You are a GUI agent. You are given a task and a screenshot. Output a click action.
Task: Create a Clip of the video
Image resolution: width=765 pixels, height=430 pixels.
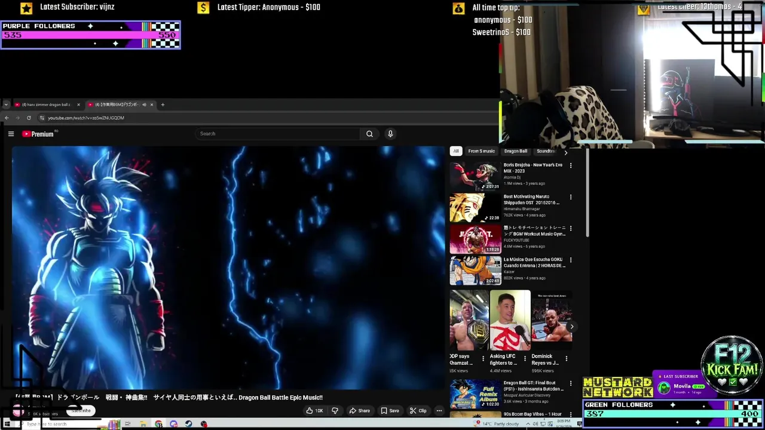pos(418,410)
